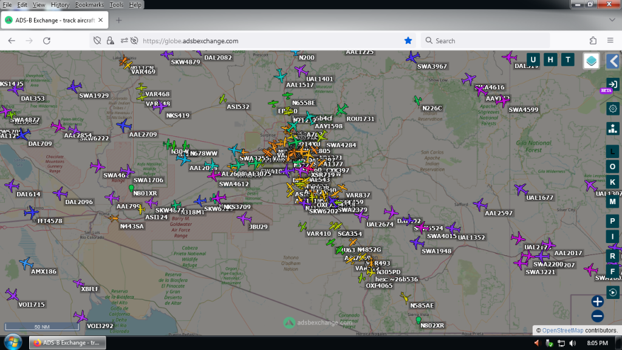
Task: Select the AMX186 aircraft icon
Action: 26,263
